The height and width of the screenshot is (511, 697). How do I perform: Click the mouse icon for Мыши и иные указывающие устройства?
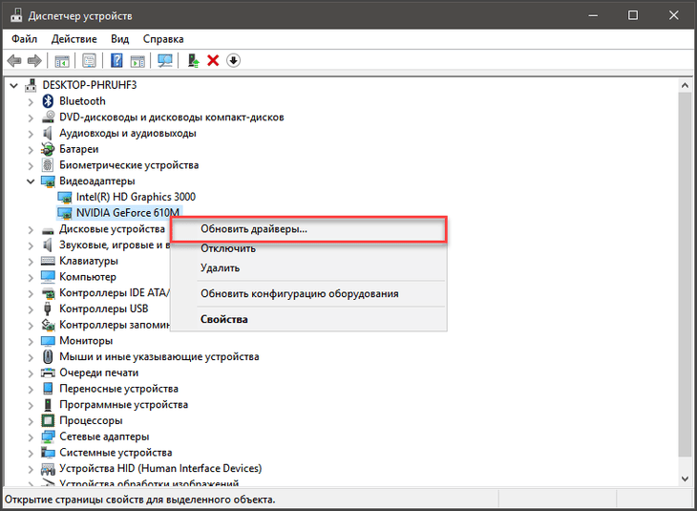[x=48, y=356]
